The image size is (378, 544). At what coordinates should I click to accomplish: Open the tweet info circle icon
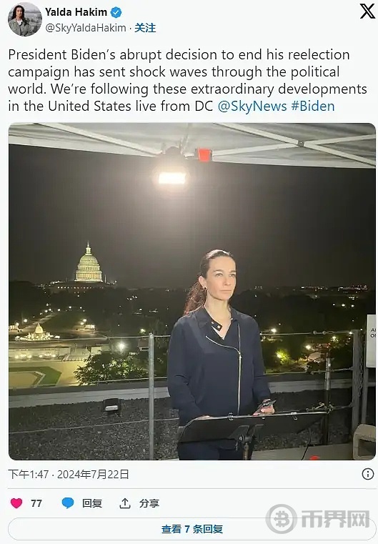click(367, 474)
